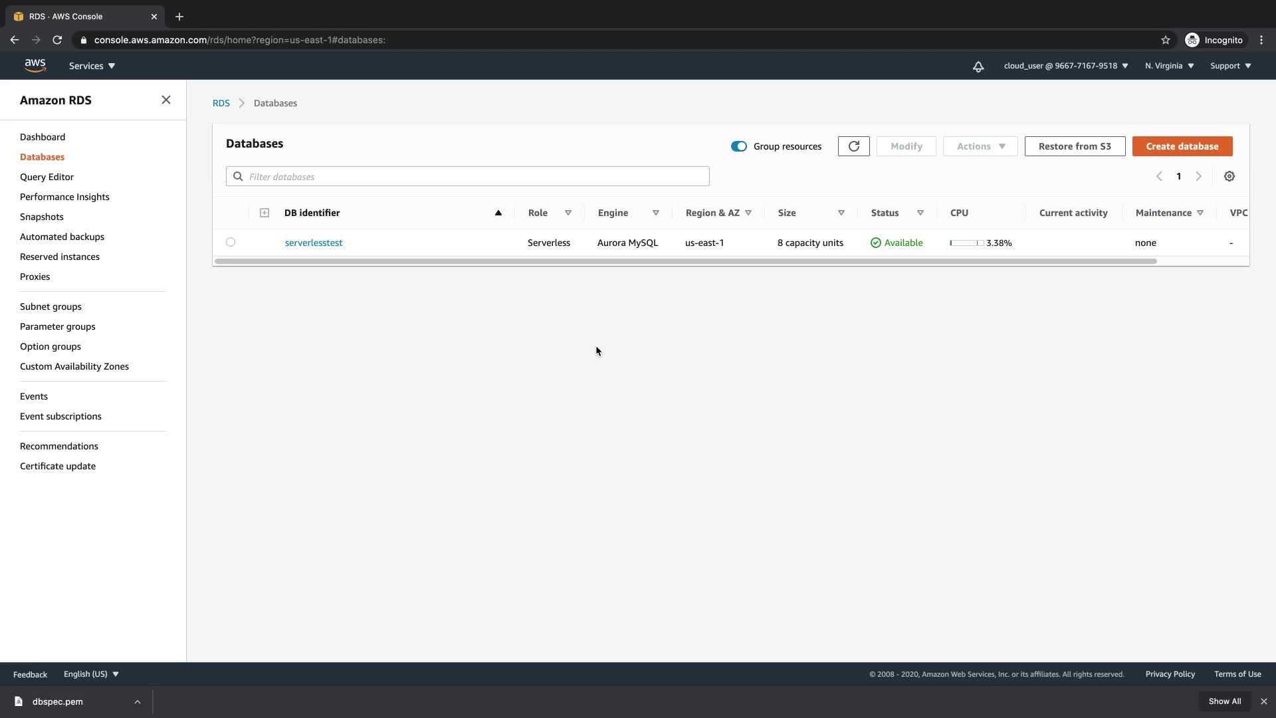Select the serverlesstest radio button
The height and width of the screenshot is (718, 1276).
230,242
